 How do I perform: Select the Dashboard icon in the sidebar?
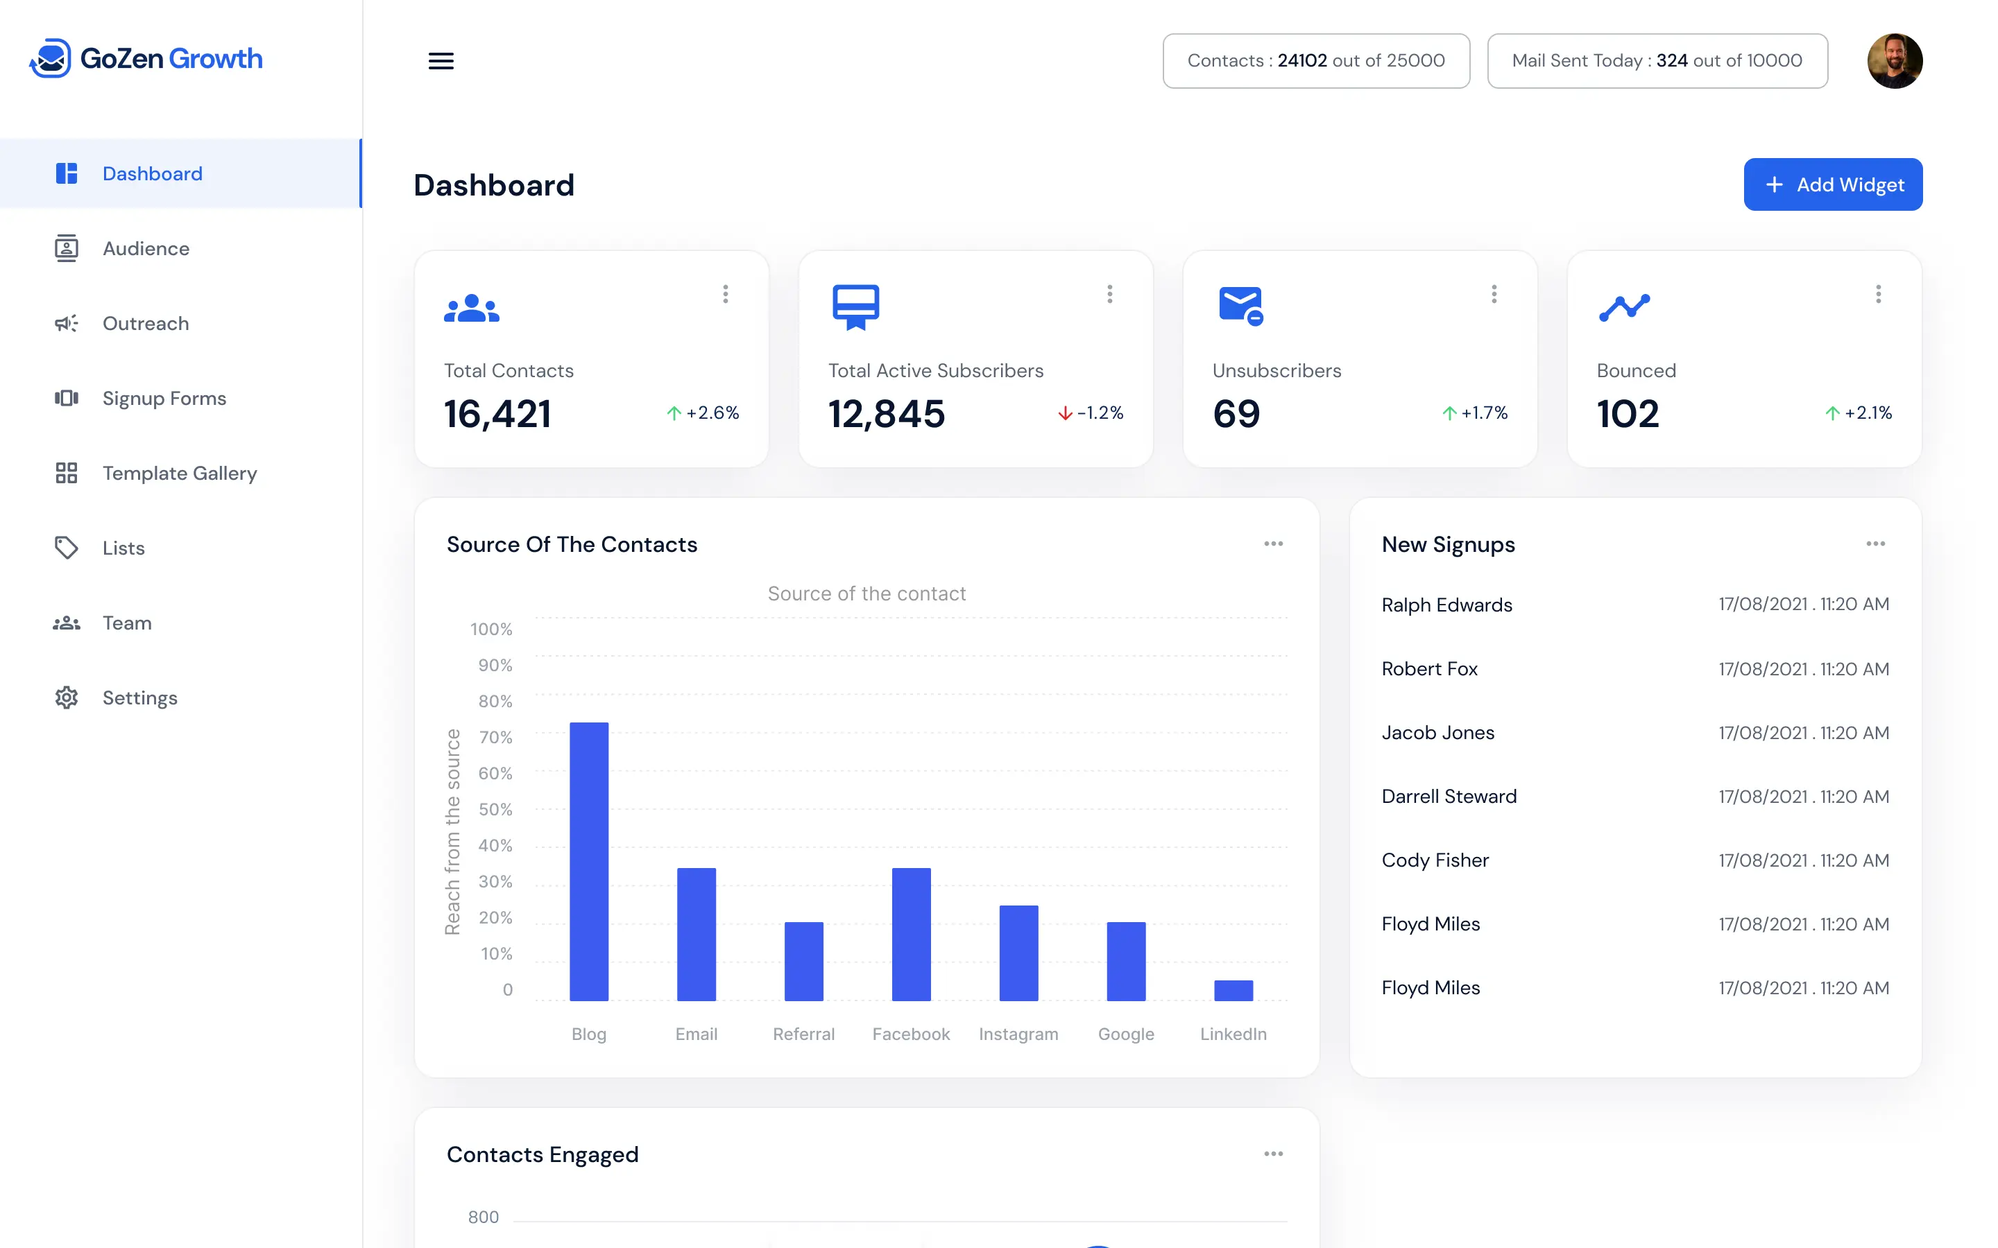pyautogui.click(x=66, y=173)
